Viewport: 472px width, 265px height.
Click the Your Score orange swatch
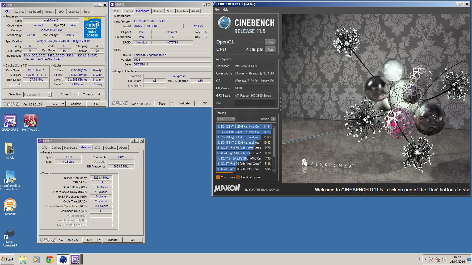[x=218, y=177]
